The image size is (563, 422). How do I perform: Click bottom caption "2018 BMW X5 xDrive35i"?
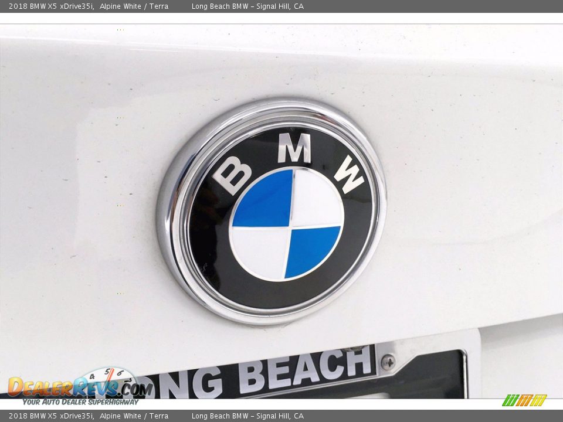52,416
